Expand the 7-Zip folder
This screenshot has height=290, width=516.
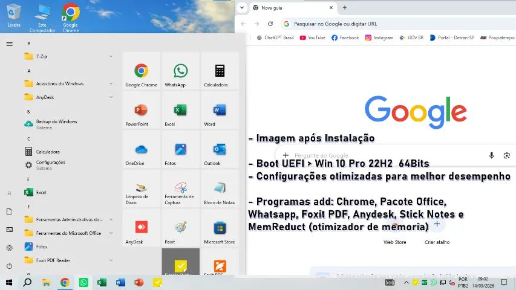(x=111, y=56)
